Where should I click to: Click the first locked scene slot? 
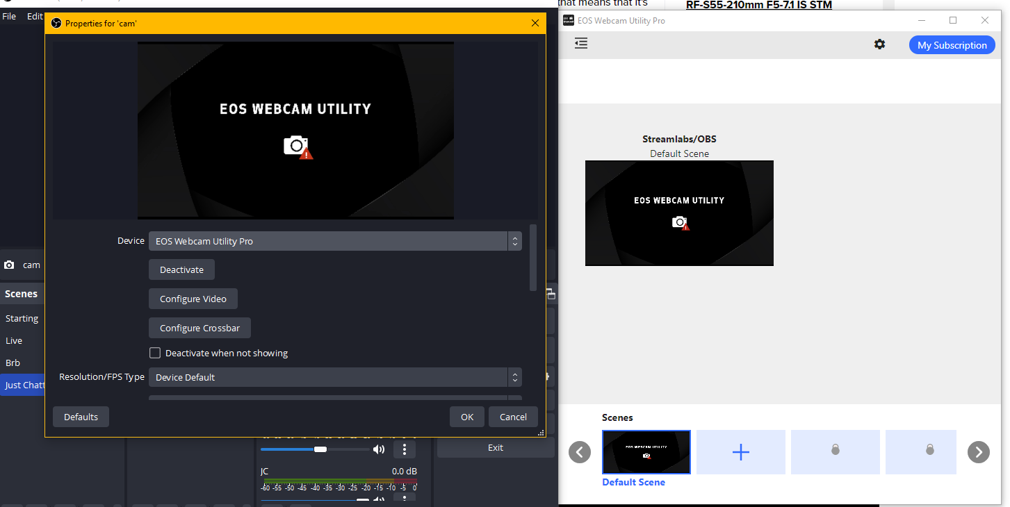point(835,452)
